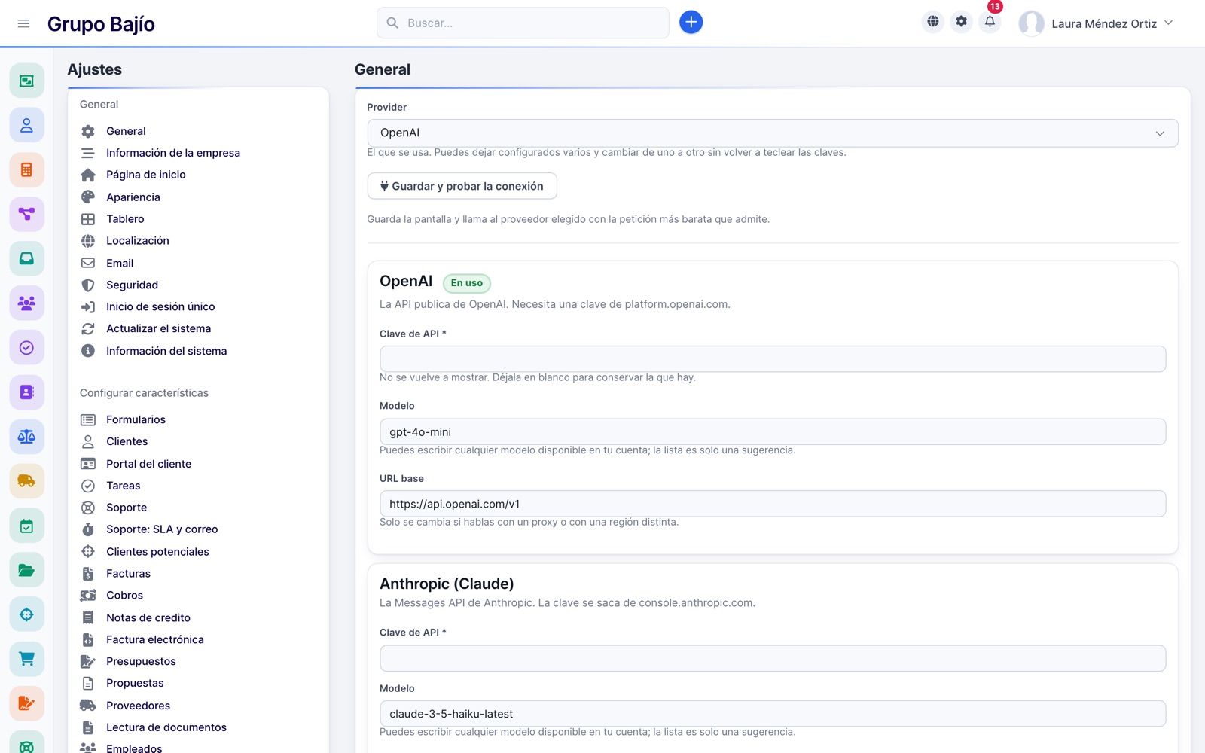The width and height of the screenshot is (1205, 753).
Task: Open Actualizar el sistema page
Action: [158, 328]
